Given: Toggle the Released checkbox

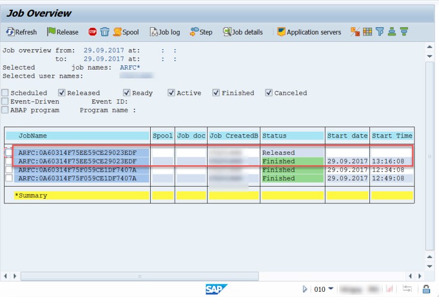Looking at the screenshot, I should (62, 93).
